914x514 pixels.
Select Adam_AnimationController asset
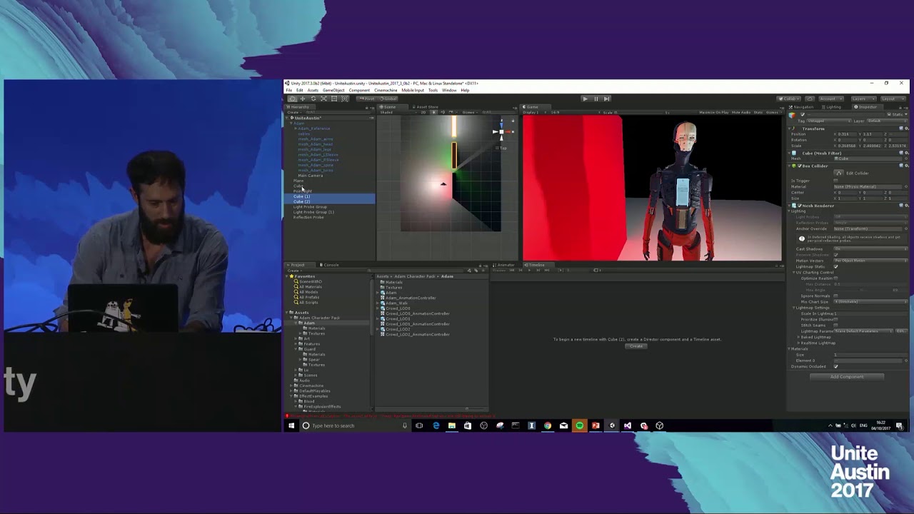(411, 298)
